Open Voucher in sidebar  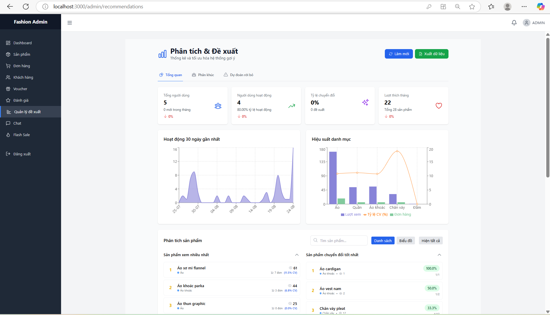(x=30, y=89)
